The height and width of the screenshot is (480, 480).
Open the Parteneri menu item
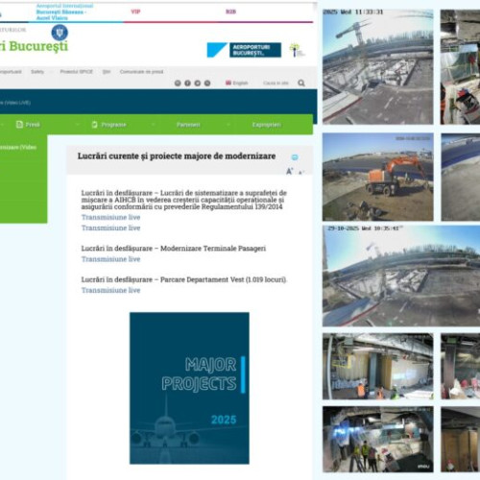[188, 125]
